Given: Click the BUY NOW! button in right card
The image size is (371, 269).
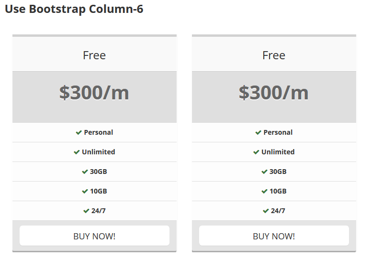Looking at the screenshot, I should (x=274, y=236).
